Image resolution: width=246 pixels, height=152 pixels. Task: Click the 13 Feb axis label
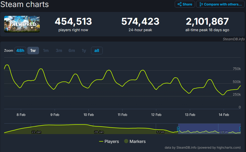[190, 115]
